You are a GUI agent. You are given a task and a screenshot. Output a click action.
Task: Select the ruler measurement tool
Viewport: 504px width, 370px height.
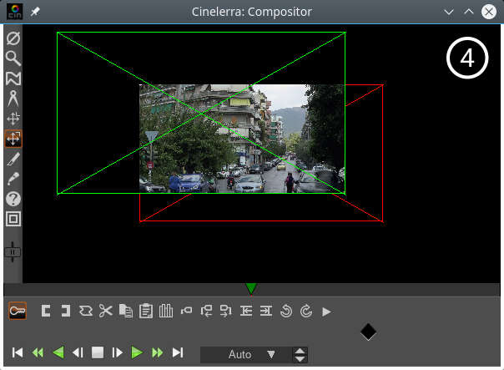click(x=13, y=99)
